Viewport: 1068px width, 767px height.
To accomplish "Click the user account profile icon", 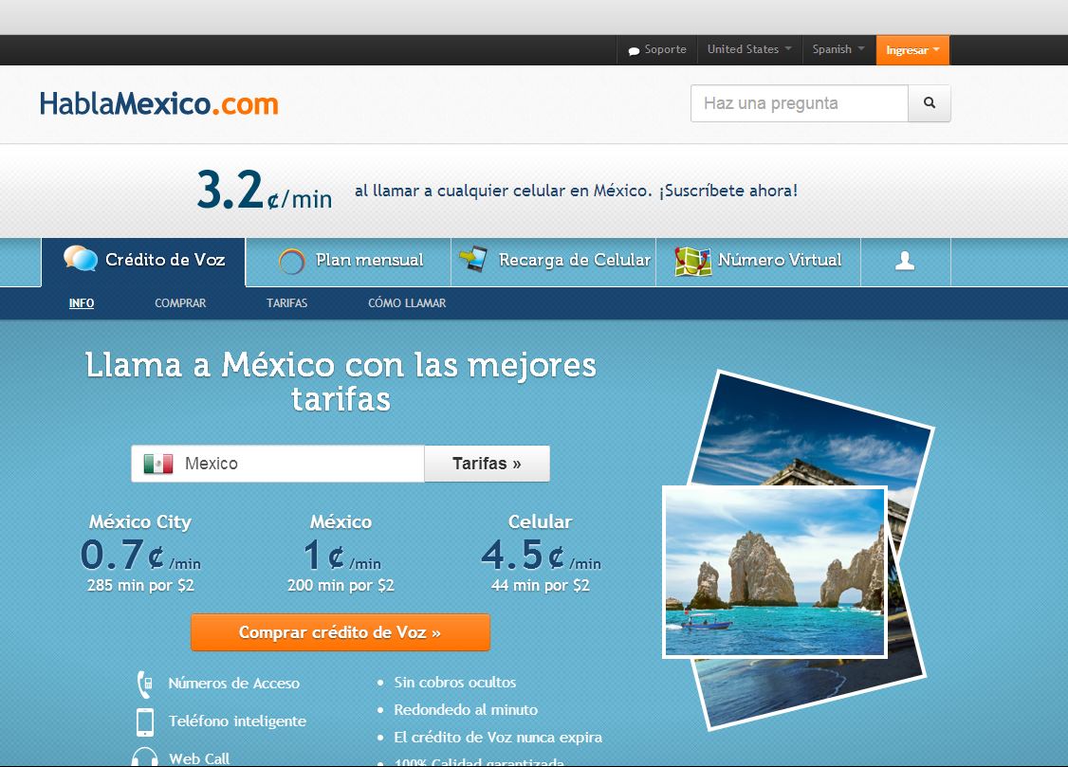I will 905,261.
